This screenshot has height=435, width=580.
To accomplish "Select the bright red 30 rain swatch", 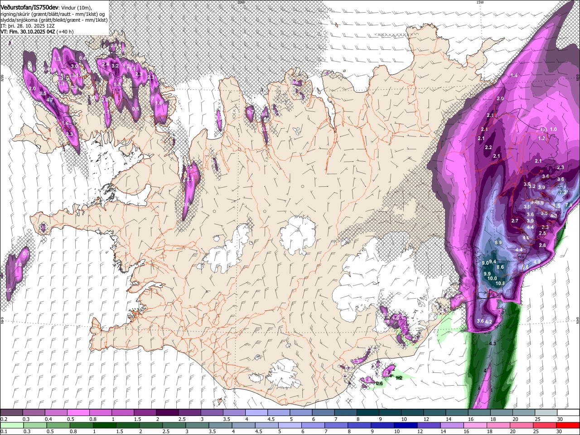I will click(x=568, y=425).
